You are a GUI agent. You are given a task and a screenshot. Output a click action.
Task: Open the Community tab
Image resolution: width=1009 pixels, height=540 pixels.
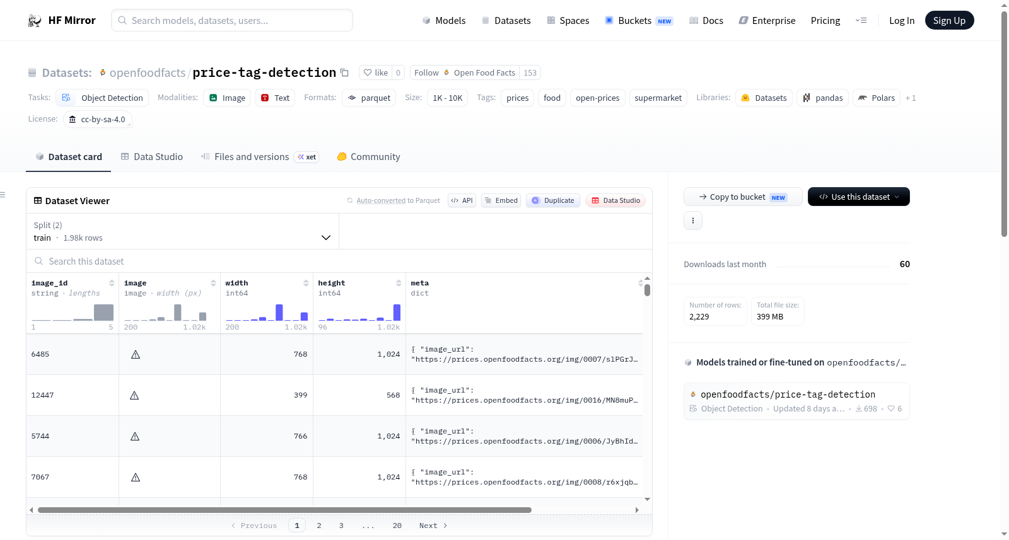[x=368, y=157]
